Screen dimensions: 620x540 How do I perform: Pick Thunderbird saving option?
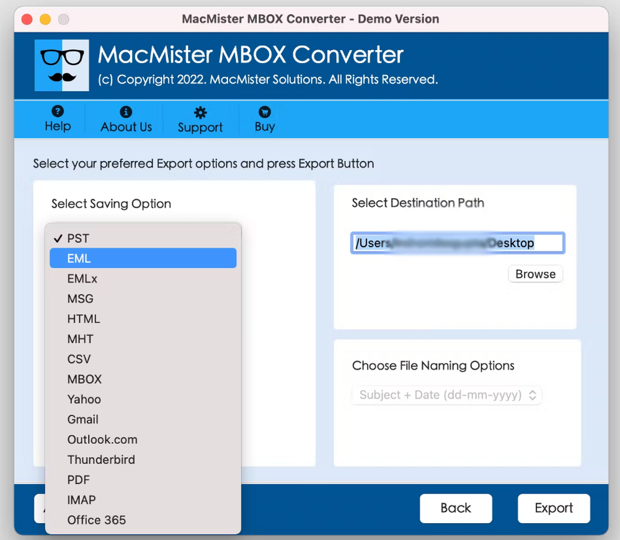pyautogui.click(x=143, y=460)
